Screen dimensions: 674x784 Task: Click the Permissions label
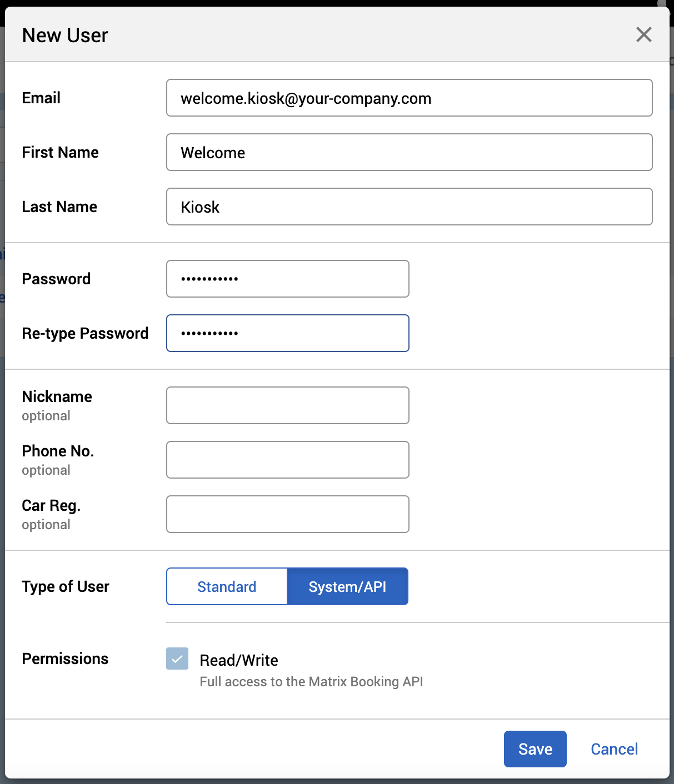pyautogui.click(x=65, y=659)
